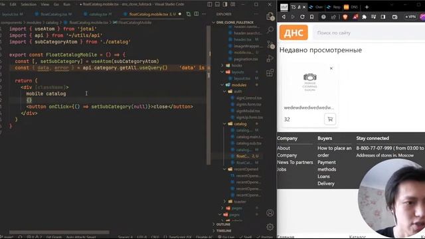Open Accounts icon in VS Code activity bar
Image resolution: width=425 pixels, height=239 pixels.
click(270, 213)
